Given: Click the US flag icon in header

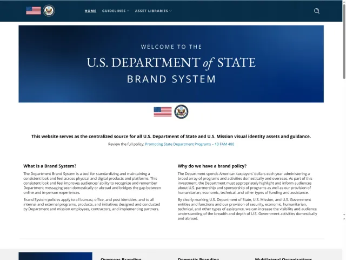Looking at the screenshot, I should (34, 11).
